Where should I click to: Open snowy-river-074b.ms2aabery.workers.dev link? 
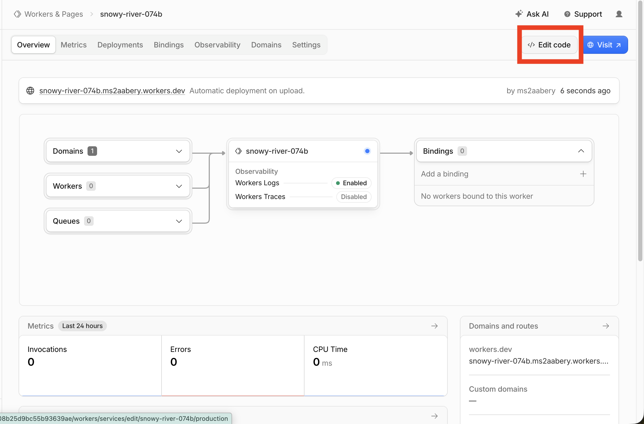tap(112, 91)
